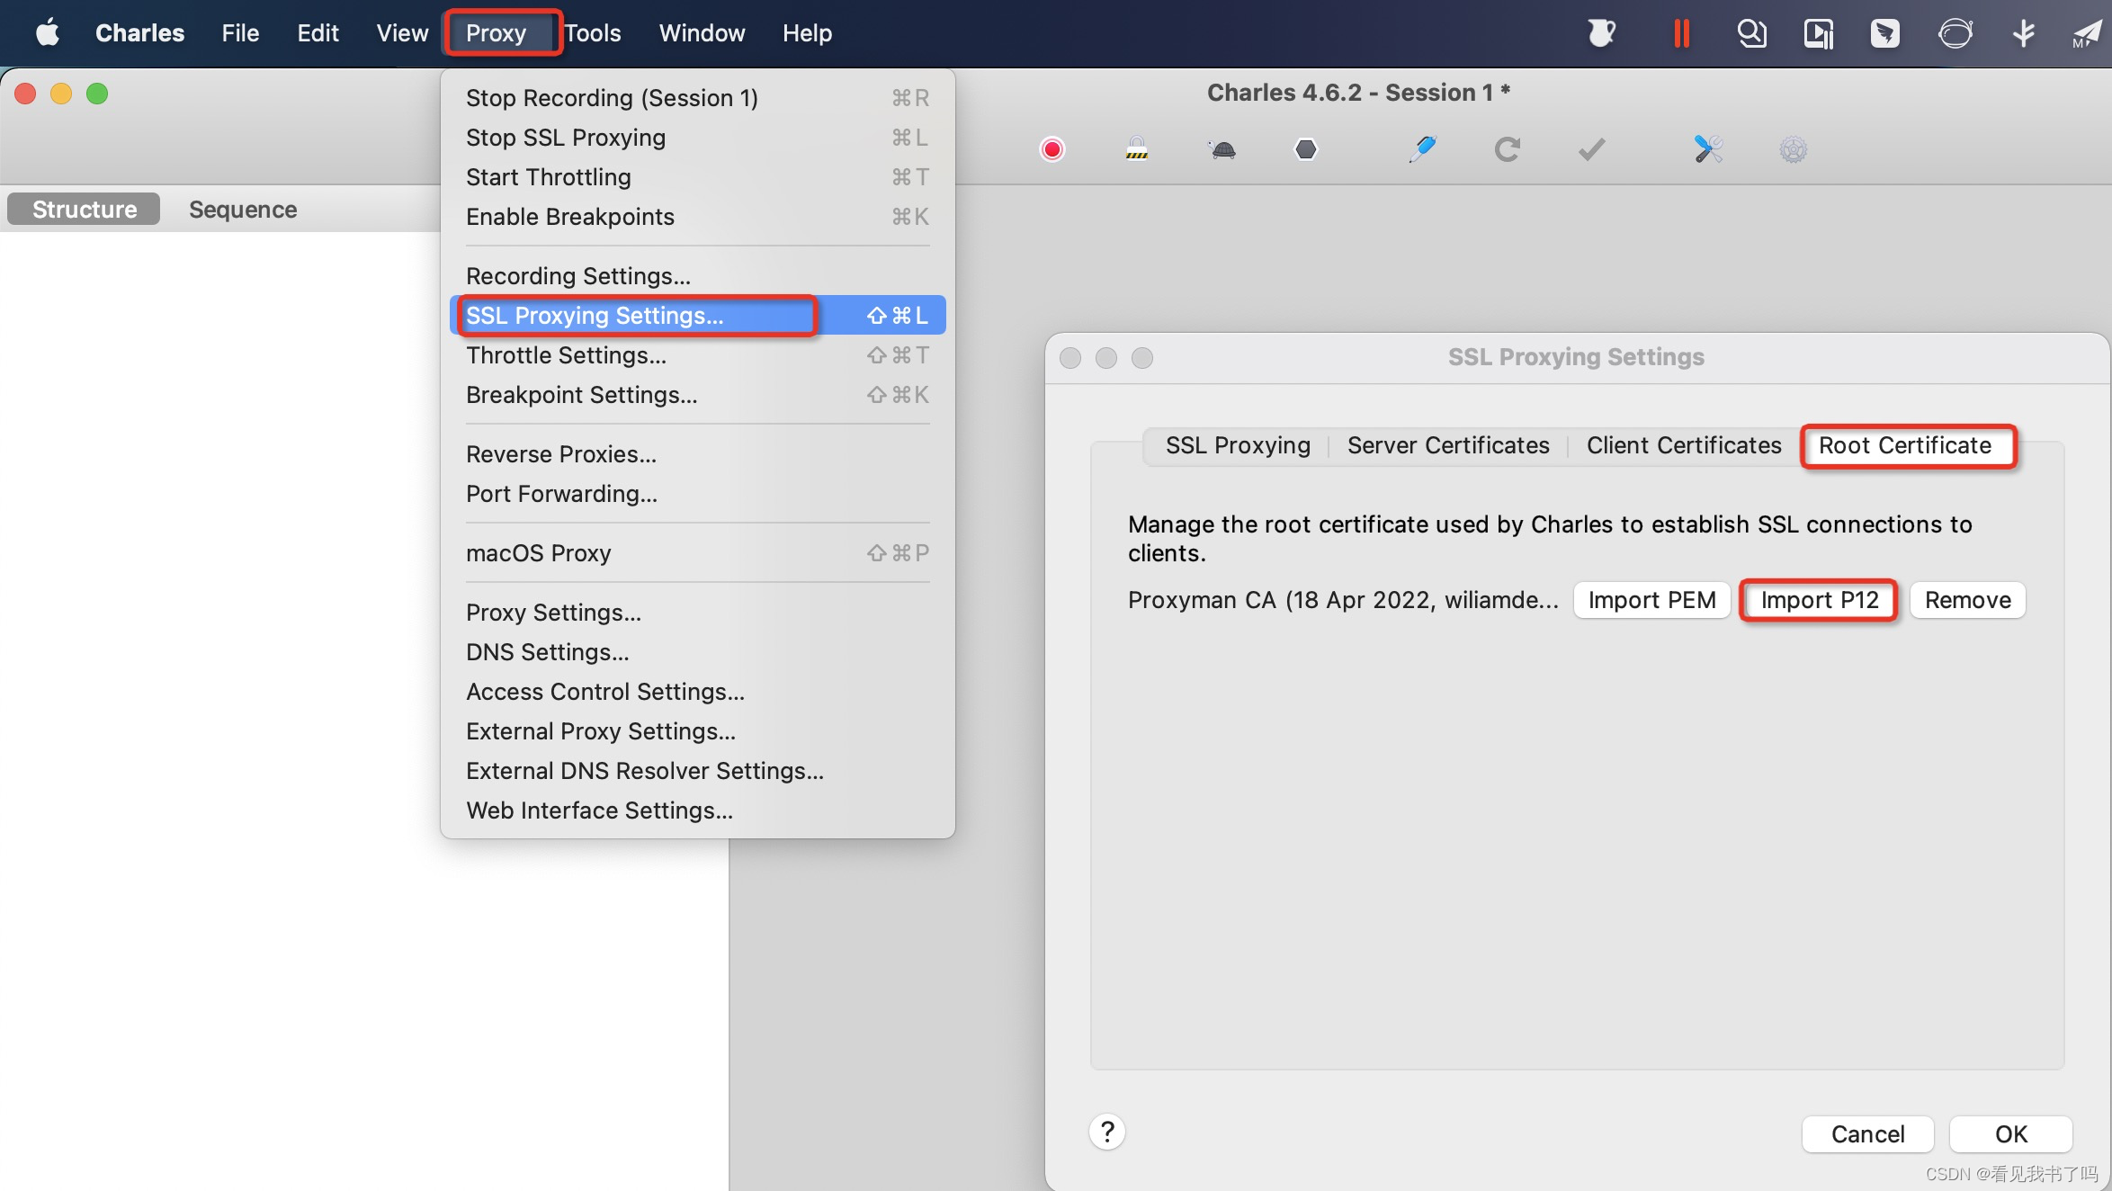The height and width of the screenshot is (1191, 2112).
Task: Open the Tools menu in menu bar
Action: [593, 33]
